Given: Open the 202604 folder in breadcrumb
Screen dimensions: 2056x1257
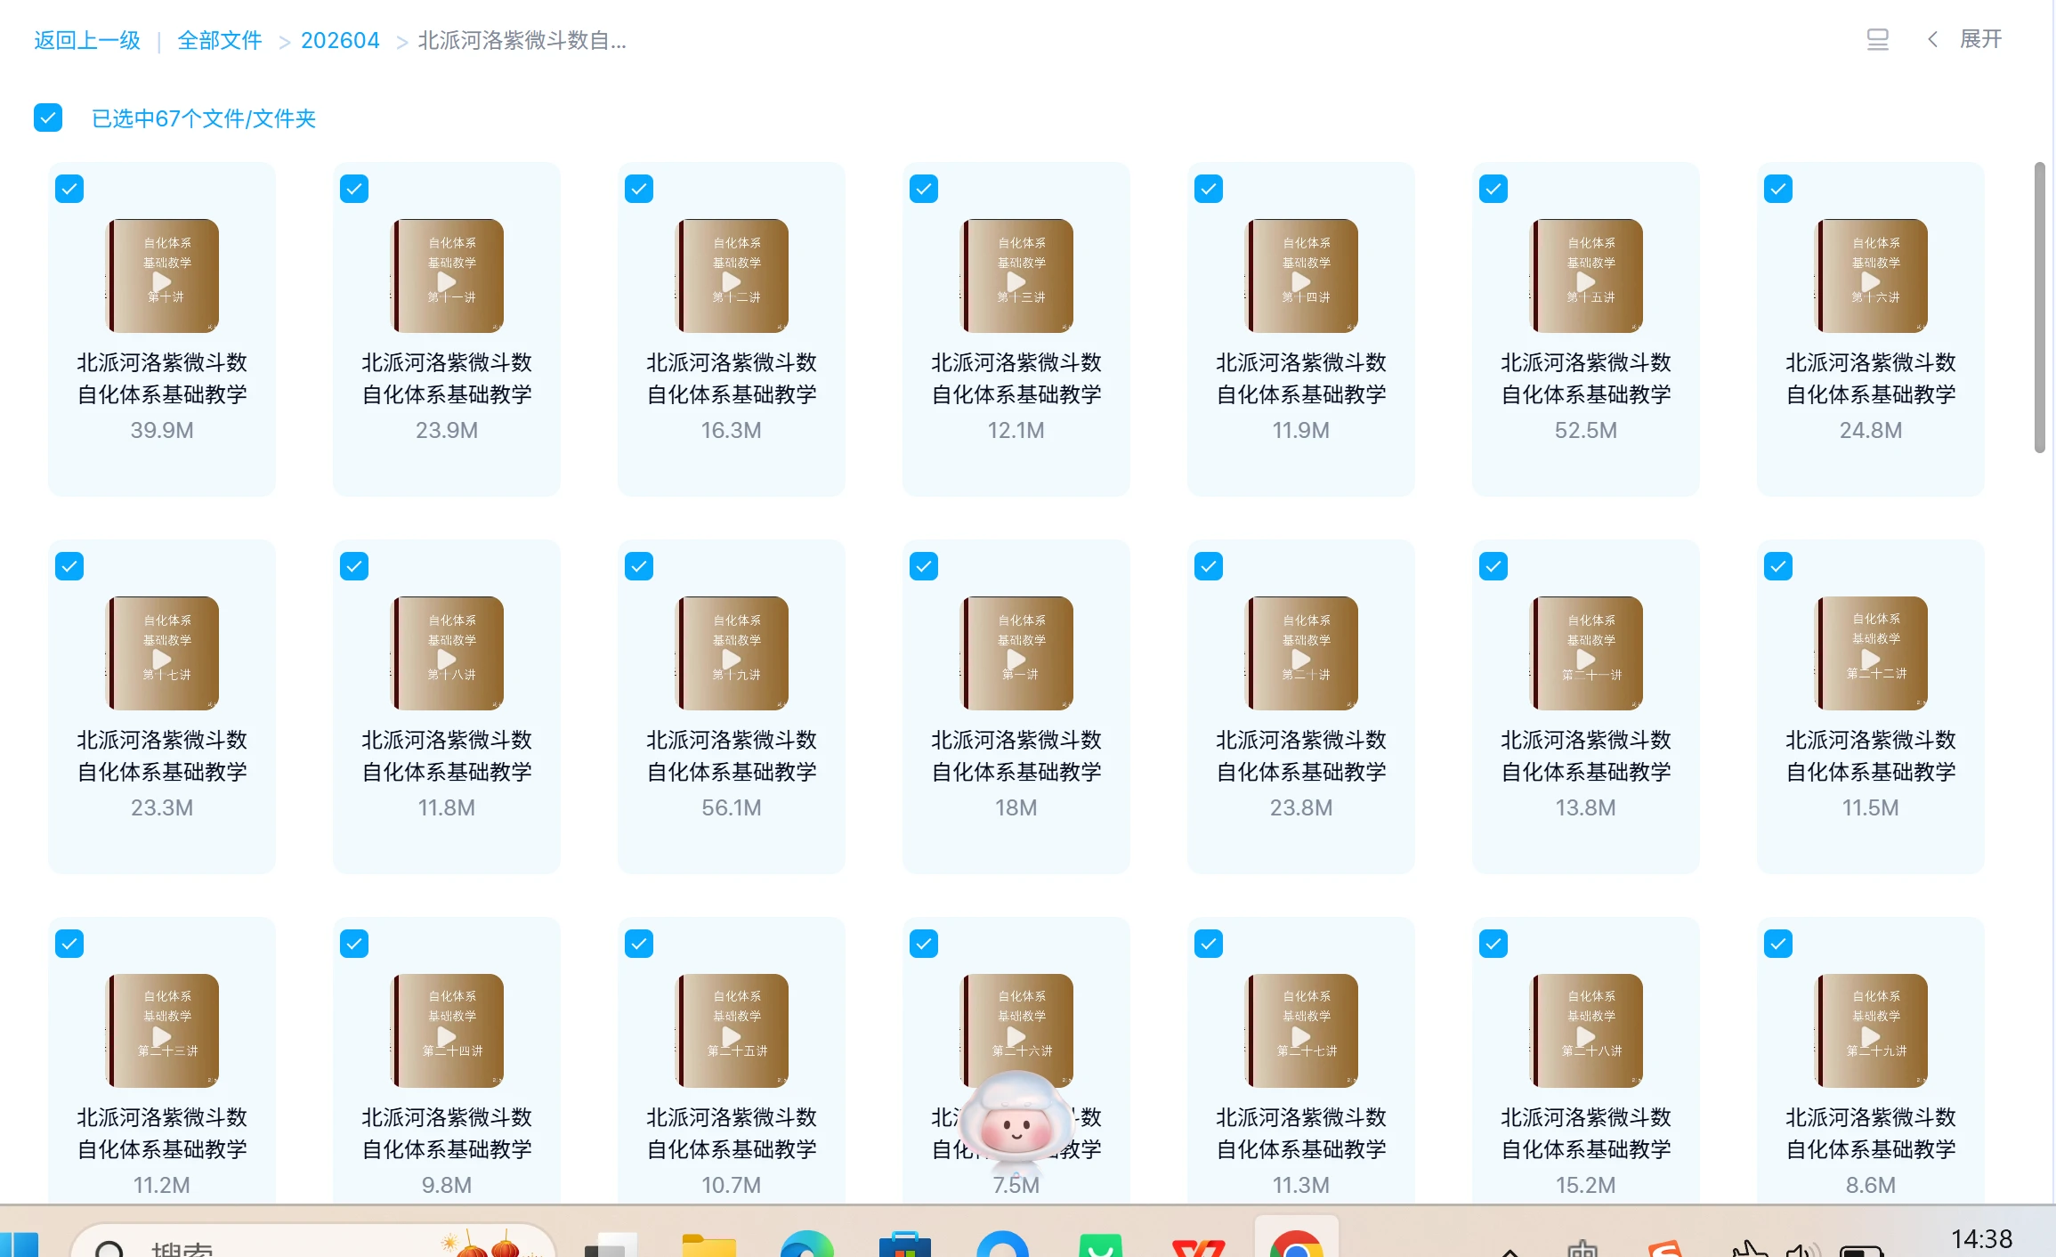Looking at the screenshot, I should pos(340,40).
